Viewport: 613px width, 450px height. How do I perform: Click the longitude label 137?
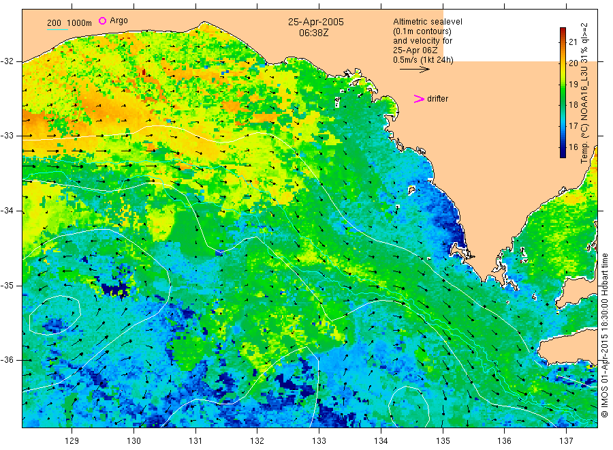coord(566,441)
